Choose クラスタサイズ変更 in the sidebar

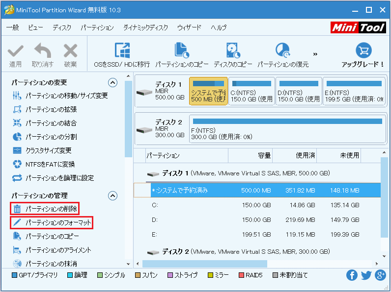coord(42,150)
